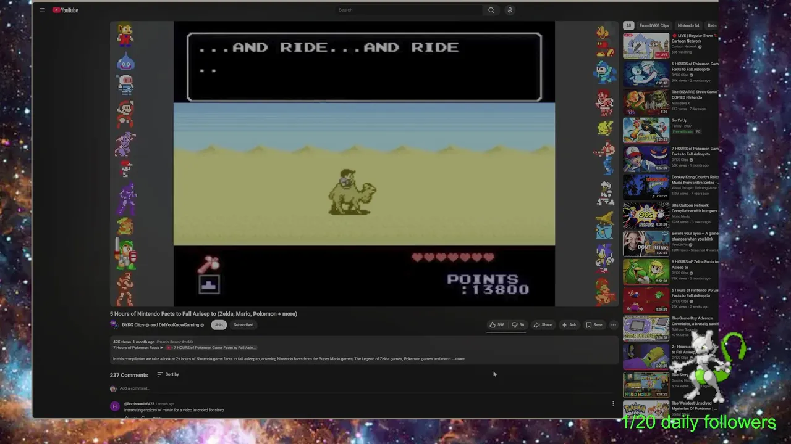Open the Ask AI button
The height and width of the screenshot is (444, 791).
pos(569,325)
